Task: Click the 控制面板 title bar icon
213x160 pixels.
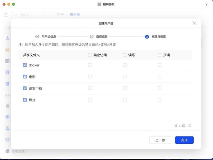Action: click(x=99, y=4)
